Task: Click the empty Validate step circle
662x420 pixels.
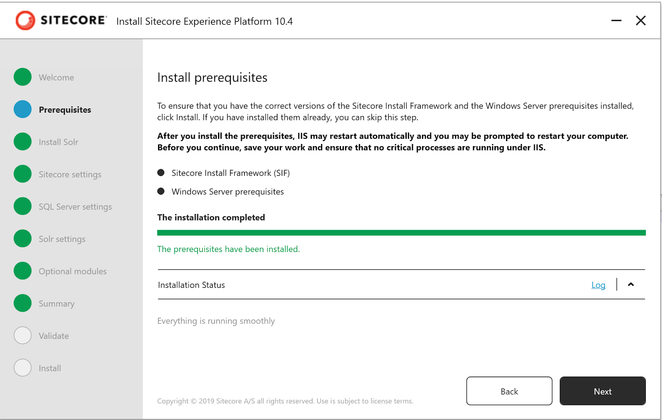Action: pyautogui.click(x=23, y=335)
